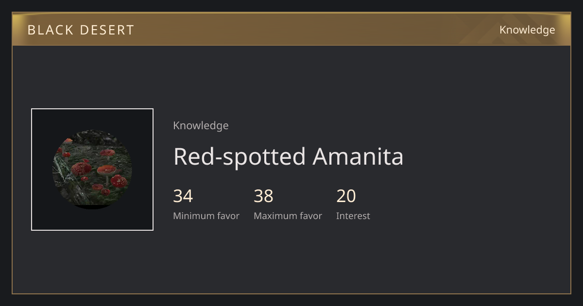Click the word Red-spotted in title
This screenshot has width=583, height=306.
pos(240,156)
